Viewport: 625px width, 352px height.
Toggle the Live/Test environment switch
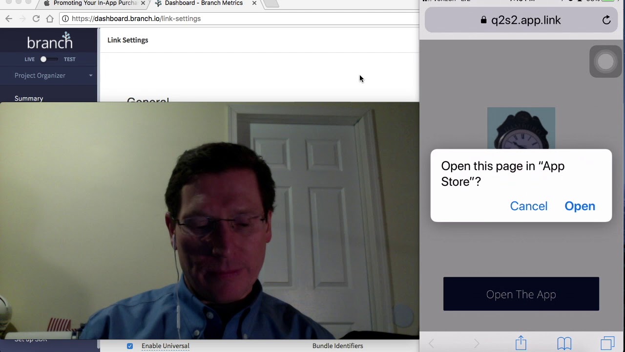point(49,59)
